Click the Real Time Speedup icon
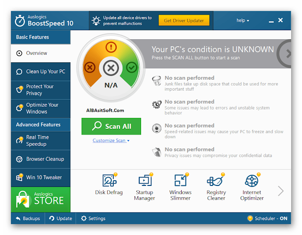The width and height of the screenshot is (302, 235). (x=19, y=141)
